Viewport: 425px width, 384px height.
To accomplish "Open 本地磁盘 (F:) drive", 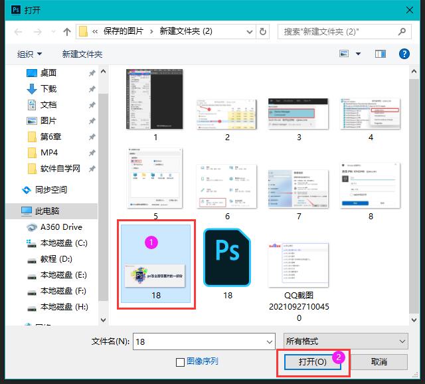I will [63, 291].
